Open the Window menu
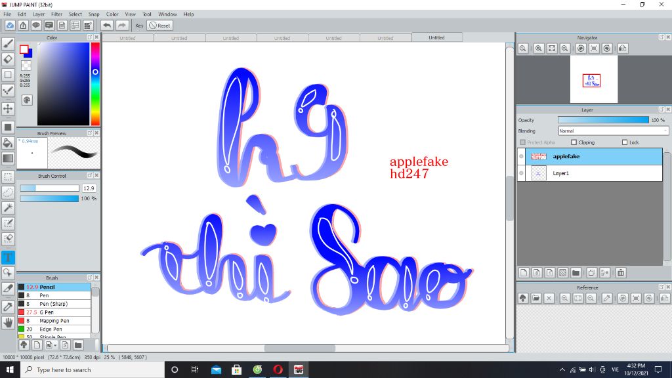The width and height of the screenshot is (672, 378). 167,14
